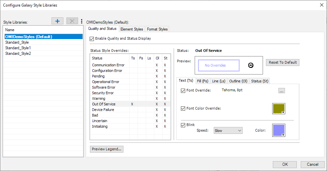Open the three-dot more options menu
This screenshot has width=327, height=171.
point(81,21)
